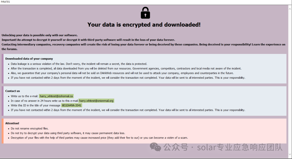This screenshot has height=159, width=292.
Task: Click the headline "Your data is encrypted and downloaded!"
Action: pos(144,25)
